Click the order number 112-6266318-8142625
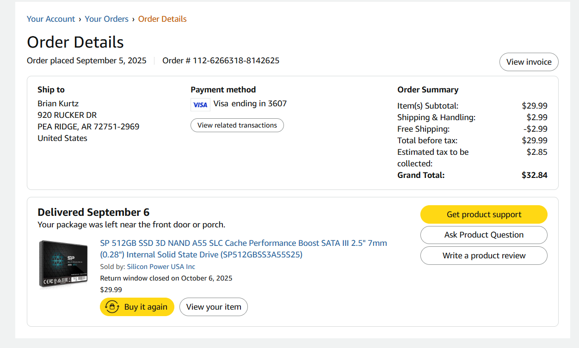The height and width of the screenshot is (348, 579). click(236, 61)
